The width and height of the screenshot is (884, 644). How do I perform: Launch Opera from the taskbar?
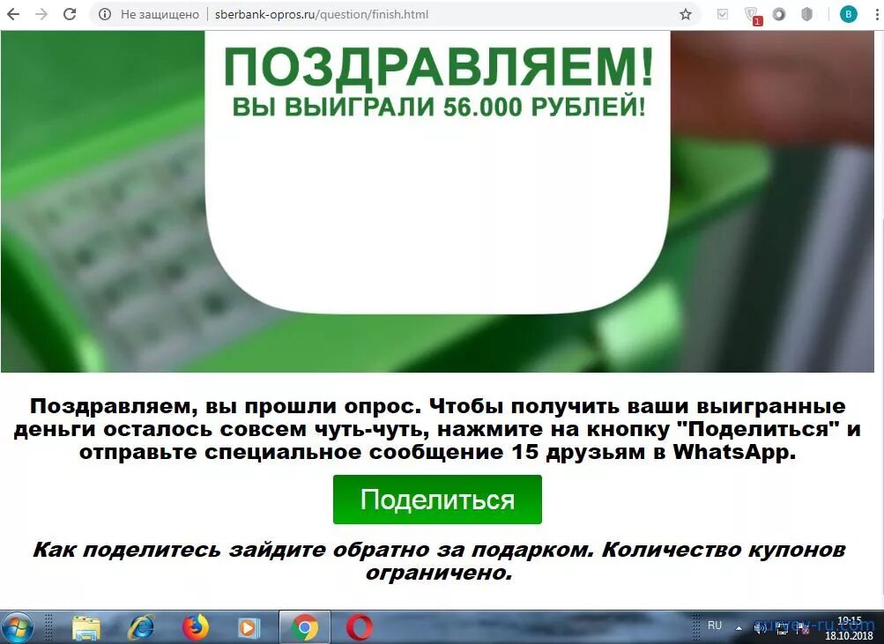pyautogui.click(x=359, y=627)
